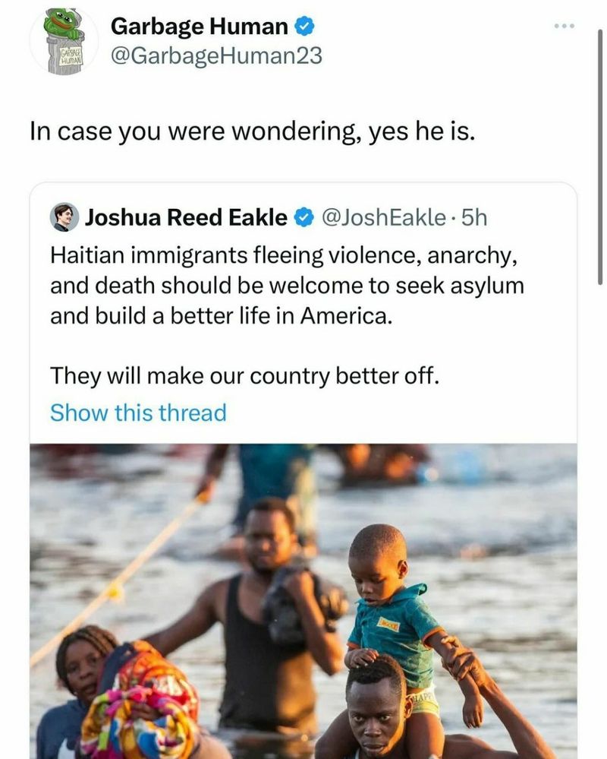The width and height of the screenshot is (607, 759).
Task: Open the quoted tweet's river crossing photo
Action: tap(303, 601)
